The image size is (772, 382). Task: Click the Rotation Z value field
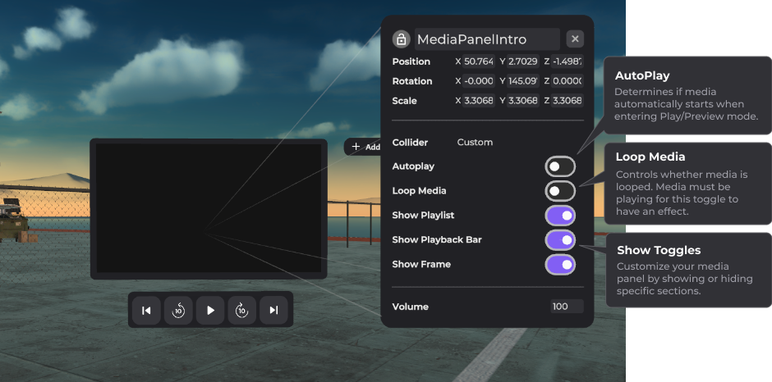[x=568, y=81]
